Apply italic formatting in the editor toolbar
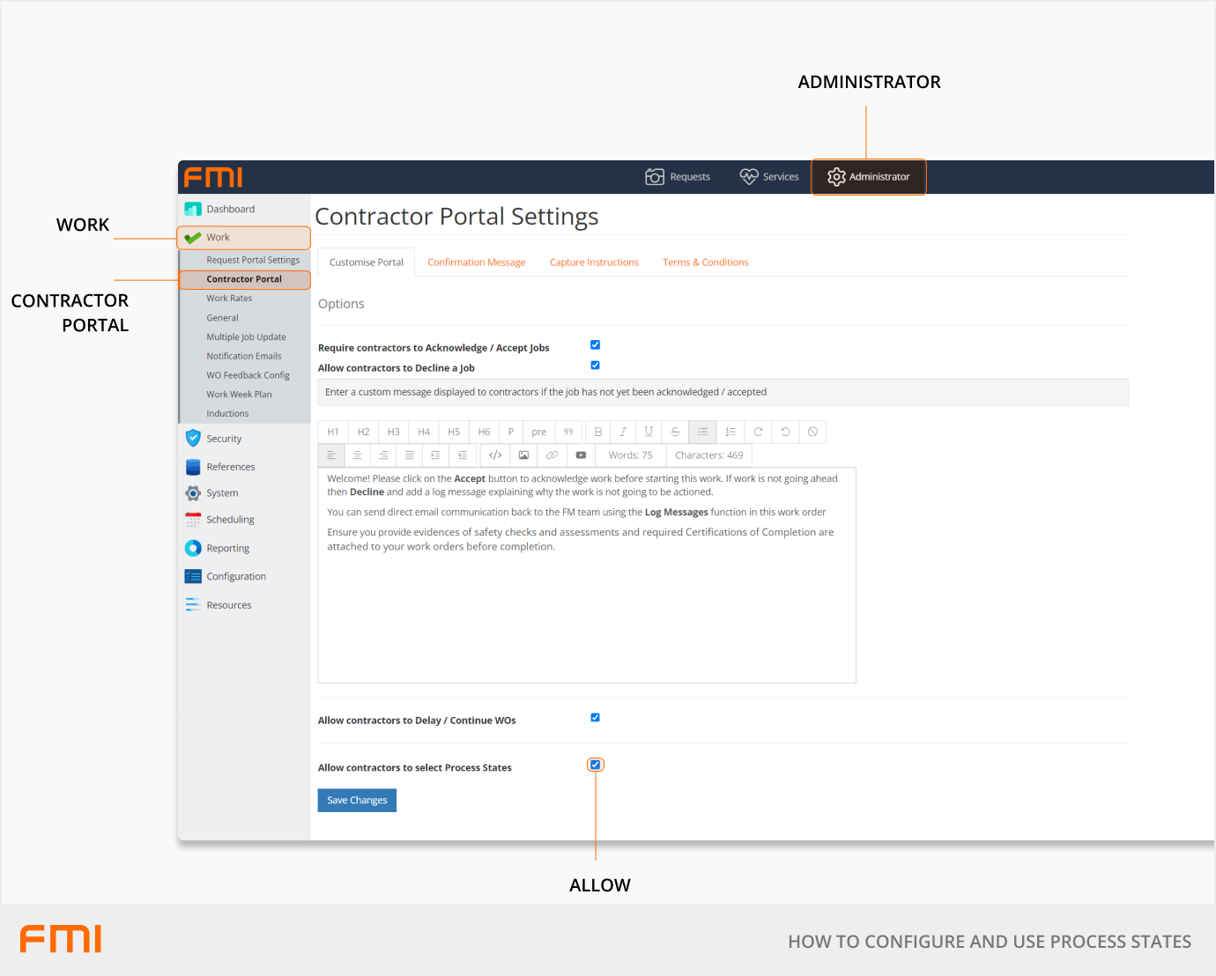 tap(623, 432)
